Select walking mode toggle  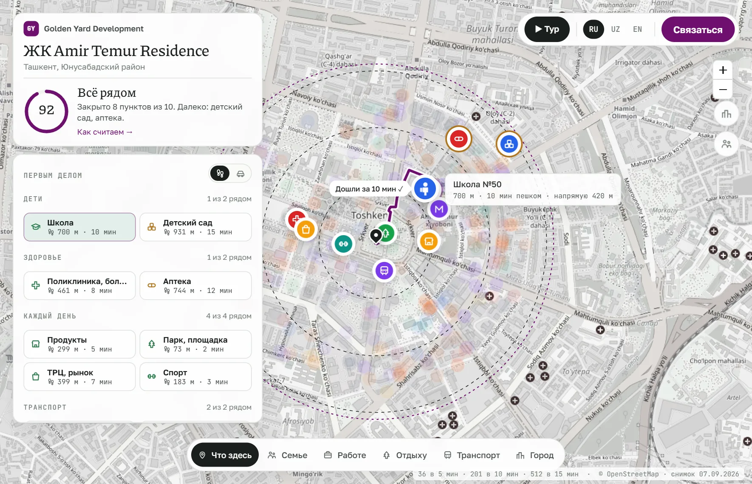220,173
